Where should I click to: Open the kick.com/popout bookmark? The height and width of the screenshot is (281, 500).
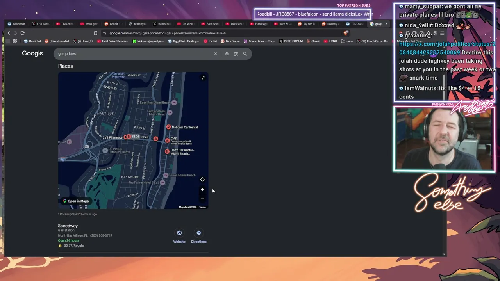coord(148,41)
